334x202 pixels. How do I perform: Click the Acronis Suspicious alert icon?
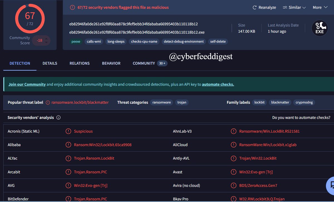(x=68, y=131)
